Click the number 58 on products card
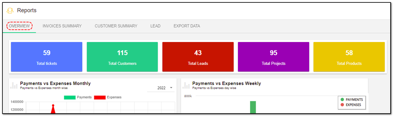 click(x=349, y=53)
